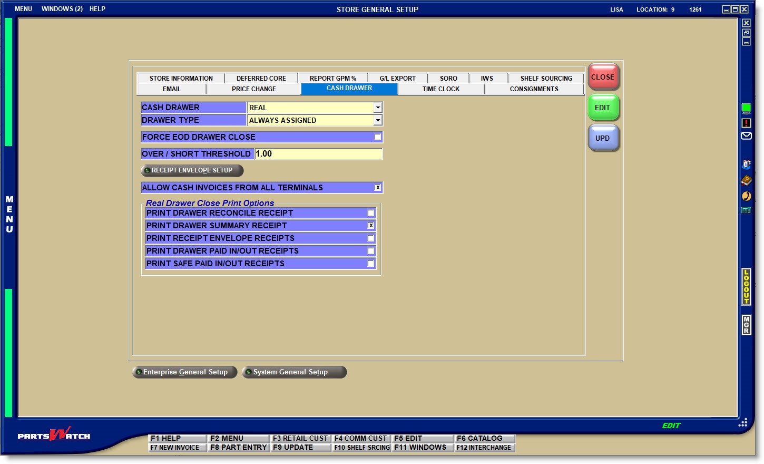Open Receipt Envelope Setup
The width and height of the screenshot is (764, 464).
tap(192, 170)
